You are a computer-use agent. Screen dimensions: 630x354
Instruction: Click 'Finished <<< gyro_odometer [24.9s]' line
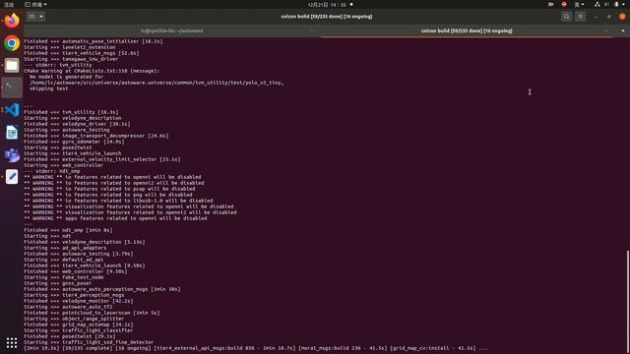pos(75,142)
